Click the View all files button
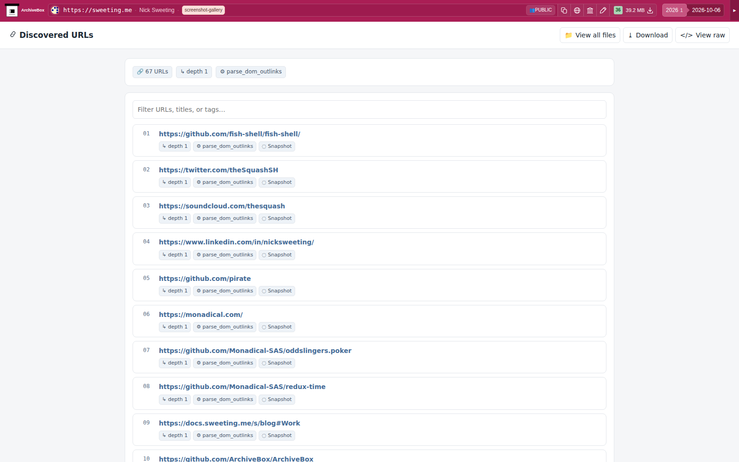739x462 pixels. 590,35
